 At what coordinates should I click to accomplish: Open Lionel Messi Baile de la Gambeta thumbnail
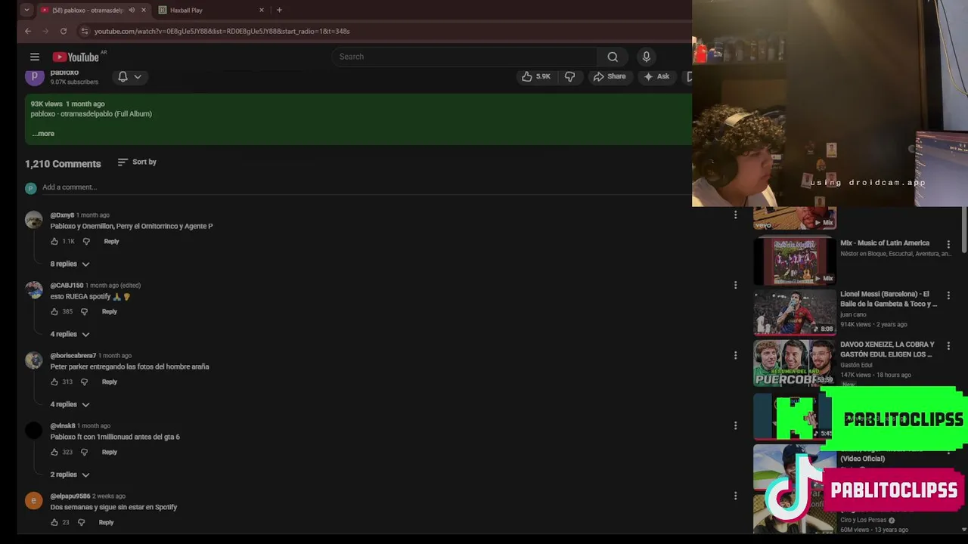tap(795, 312)
